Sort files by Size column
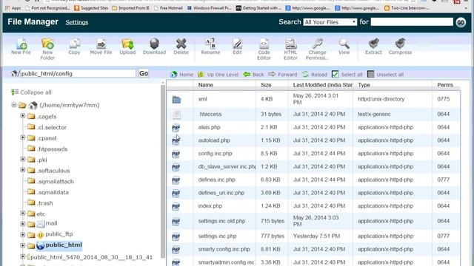Image resolution: width=474 pixels, height=266 pixels. (x=266, y=85)
